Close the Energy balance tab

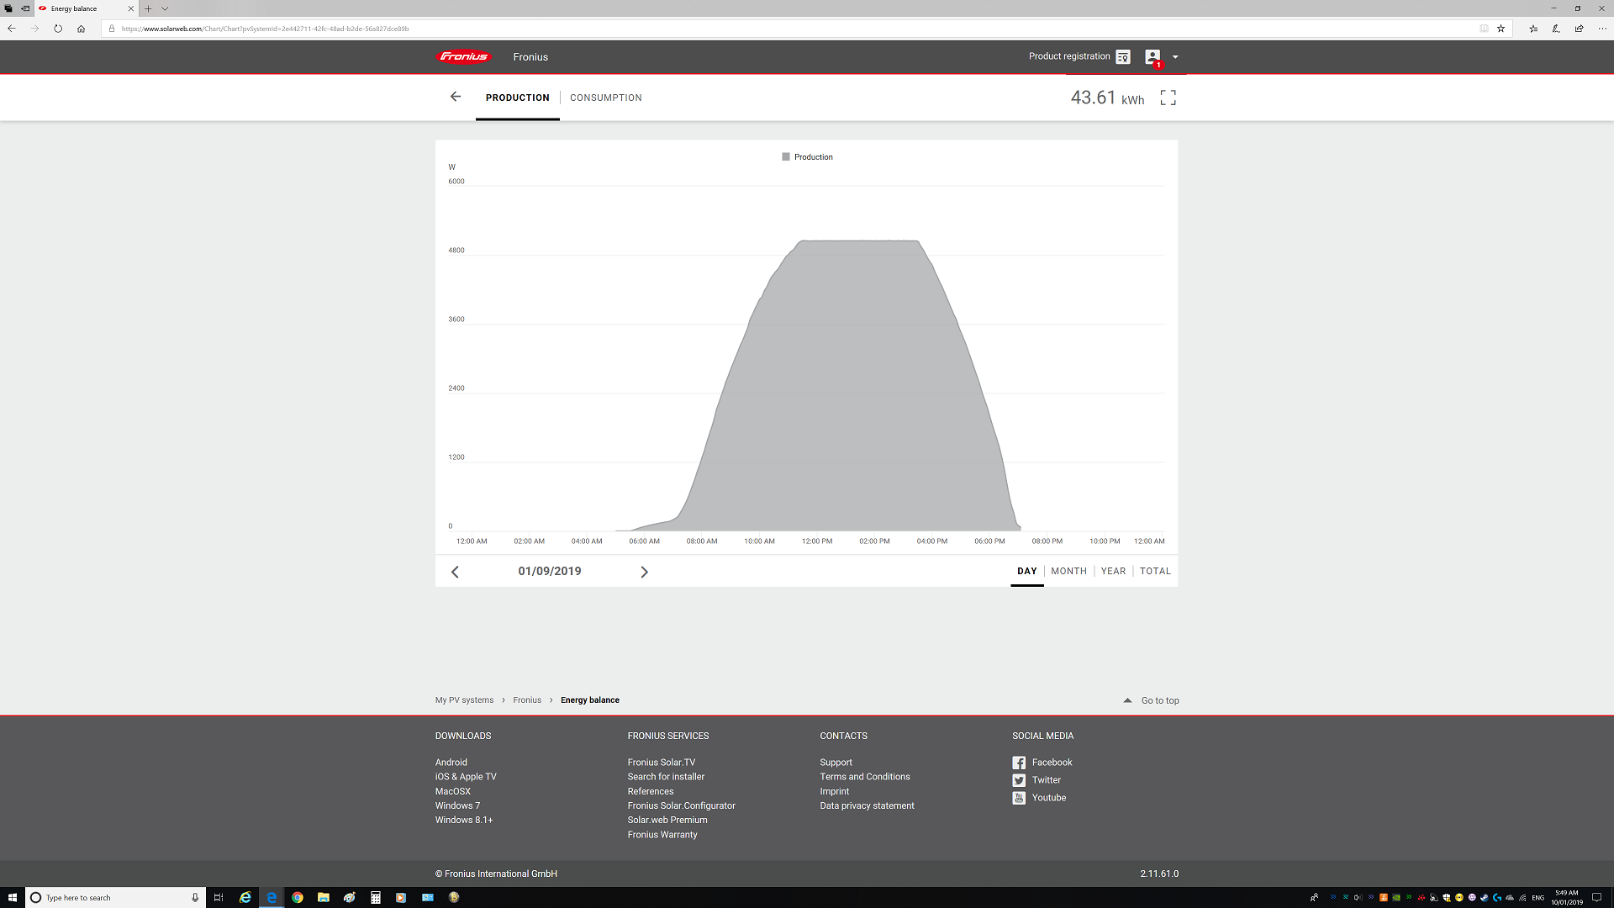pyautogui.click(x=130, y=8)
